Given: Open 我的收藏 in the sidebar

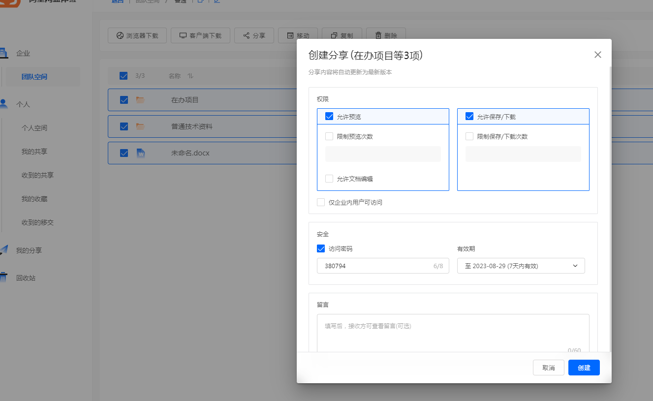Looking at the screenshot, I should 34,199.
